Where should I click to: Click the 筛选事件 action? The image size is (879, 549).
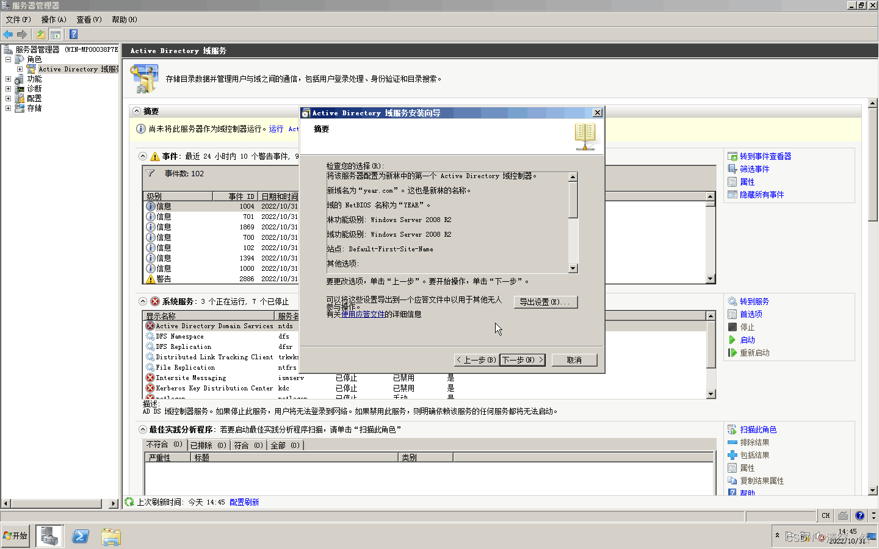(754, 169)
